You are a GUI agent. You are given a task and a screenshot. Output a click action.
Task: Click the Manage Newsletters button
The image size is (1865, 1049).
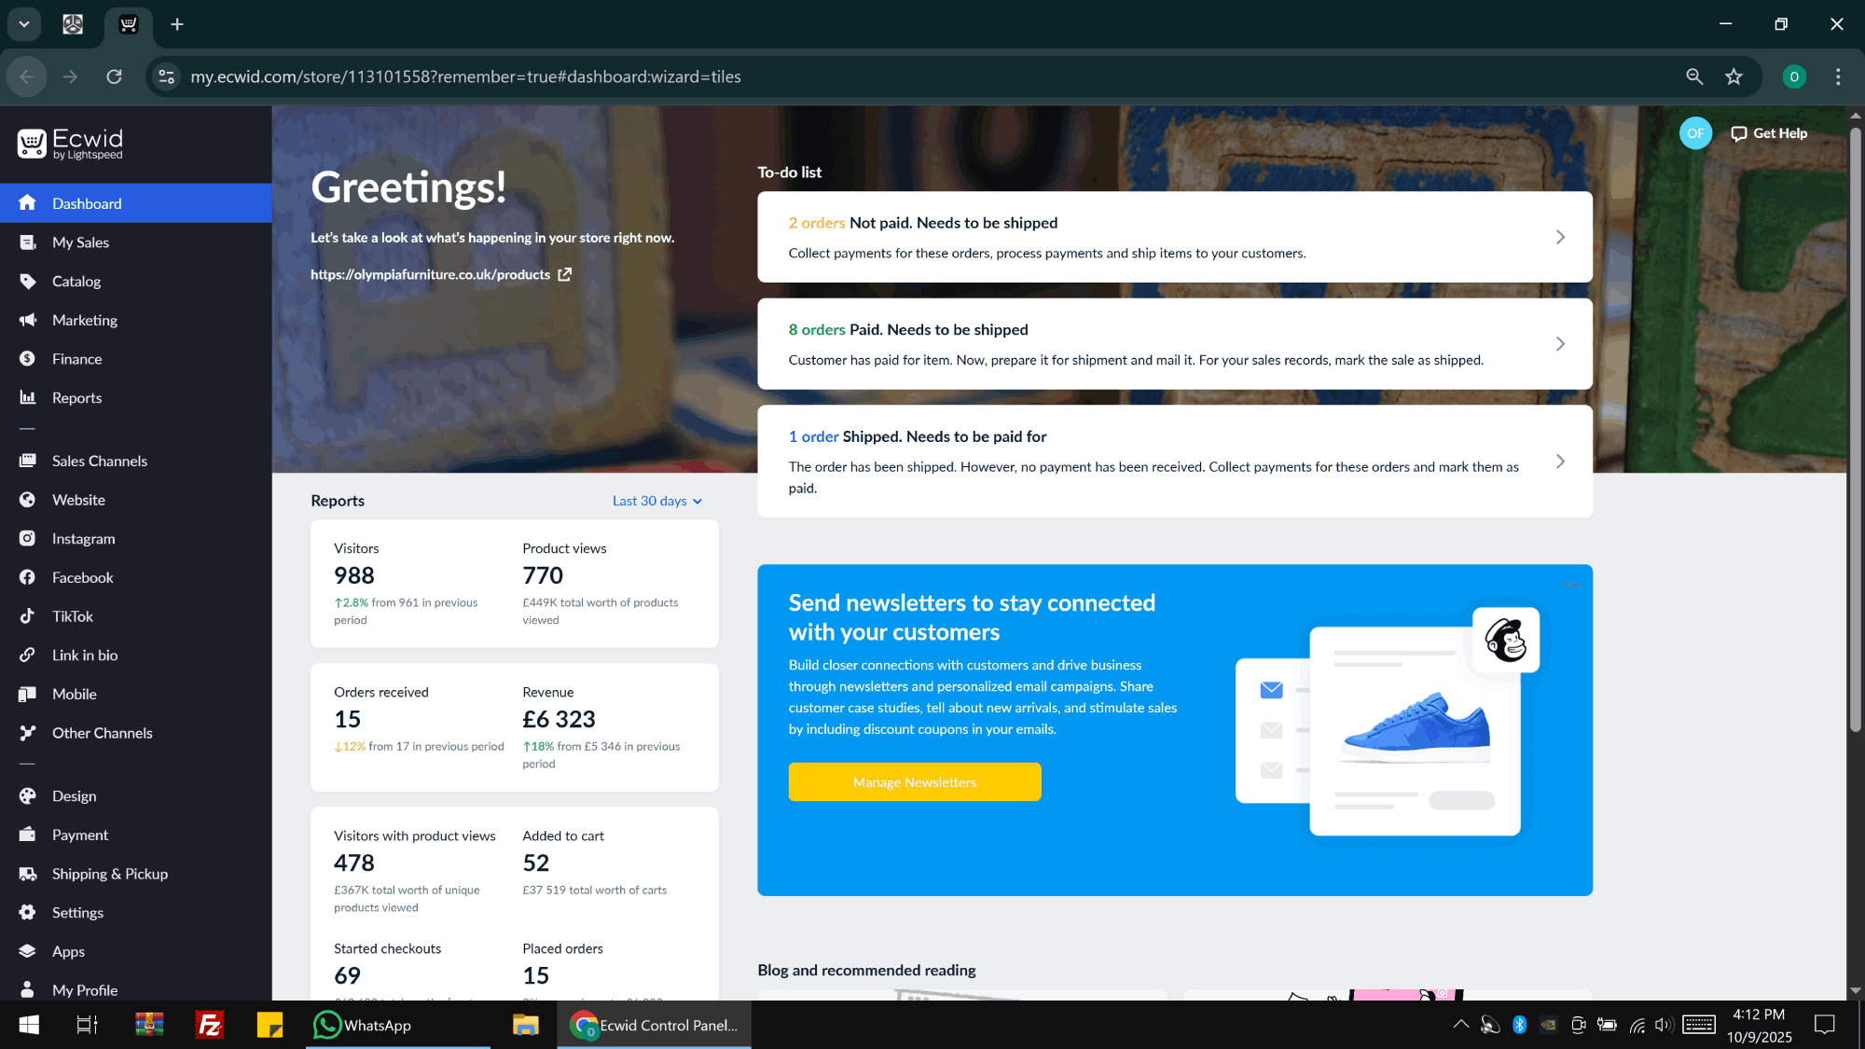[914, 782]
